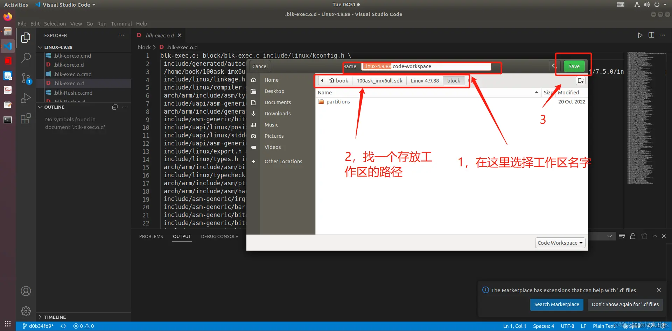Image resolution: width=672 pixels, height=331 pixels.
Task: Open the Help menu
Action: coord(142,24)
